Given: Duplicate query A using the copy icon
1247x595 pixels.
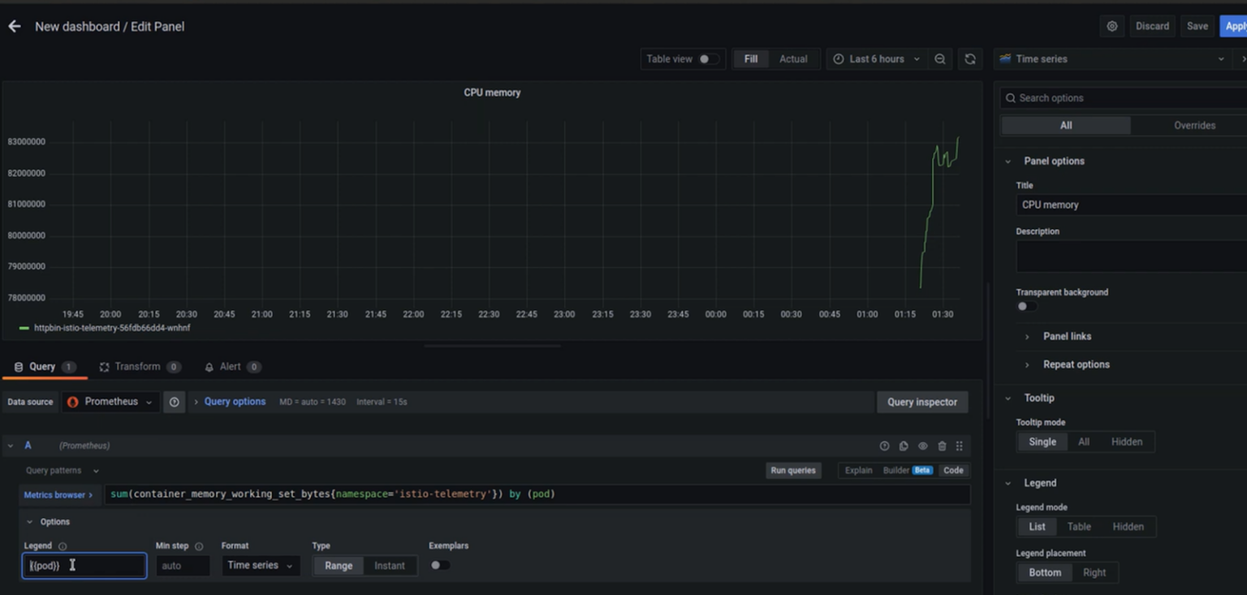Looking at the screenshot, I should [x=904, y=446].
